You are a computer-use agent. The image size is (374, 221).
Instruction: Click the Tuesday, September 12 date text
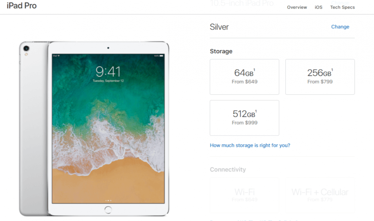click(108, 81)
